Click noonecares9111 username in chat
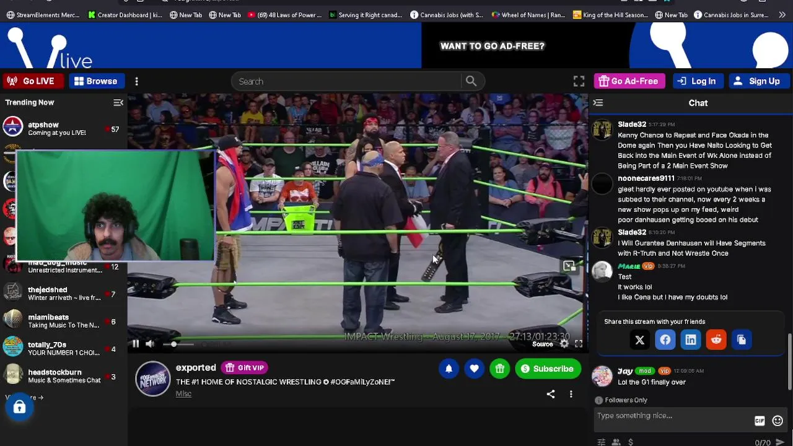793x446 pixels. click(646, 178)
